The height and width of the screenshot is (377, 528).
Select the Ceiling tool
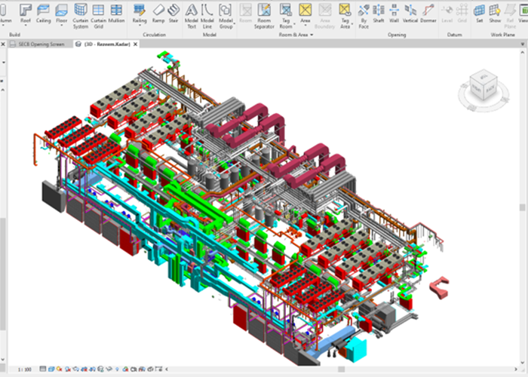(x=44, y=14)
